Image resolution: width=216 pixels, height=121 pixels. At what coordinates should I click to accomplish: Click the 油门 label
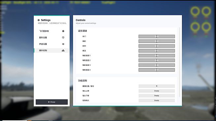tap(84, 36)
